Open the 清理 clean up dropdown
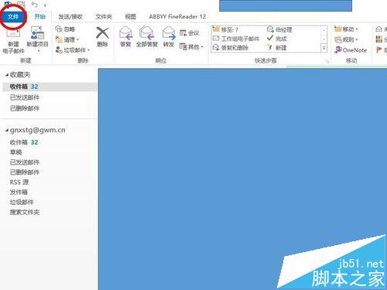 (x=67, y=39)
